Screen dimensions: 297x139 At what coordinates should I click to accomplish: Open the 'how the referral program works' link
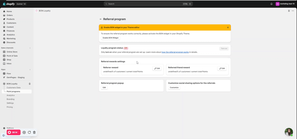click(x=175, y=52)
